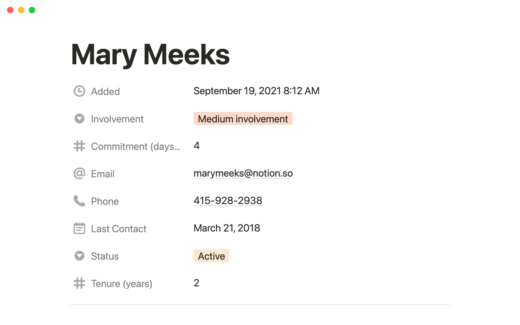Click the at-sign icon beside Email
520x325 pixels.
(x=79, y=173)
